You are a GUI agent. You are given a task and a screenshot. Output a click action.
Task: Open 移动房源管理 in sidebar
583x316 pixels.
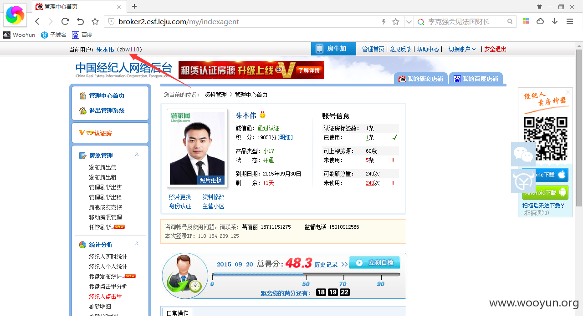click(105, 217)
